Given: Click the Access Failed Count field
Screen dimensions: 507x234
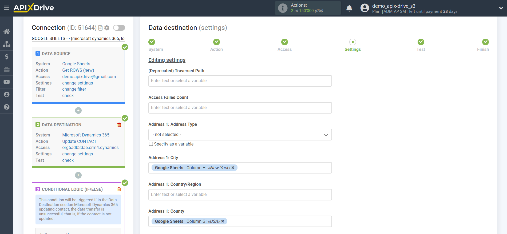Looking at the screenshot, I should tap(240, 108).
